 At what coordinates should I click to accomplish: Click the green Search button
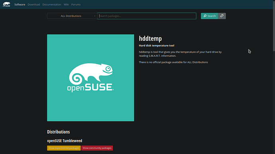tap(209, 16)
